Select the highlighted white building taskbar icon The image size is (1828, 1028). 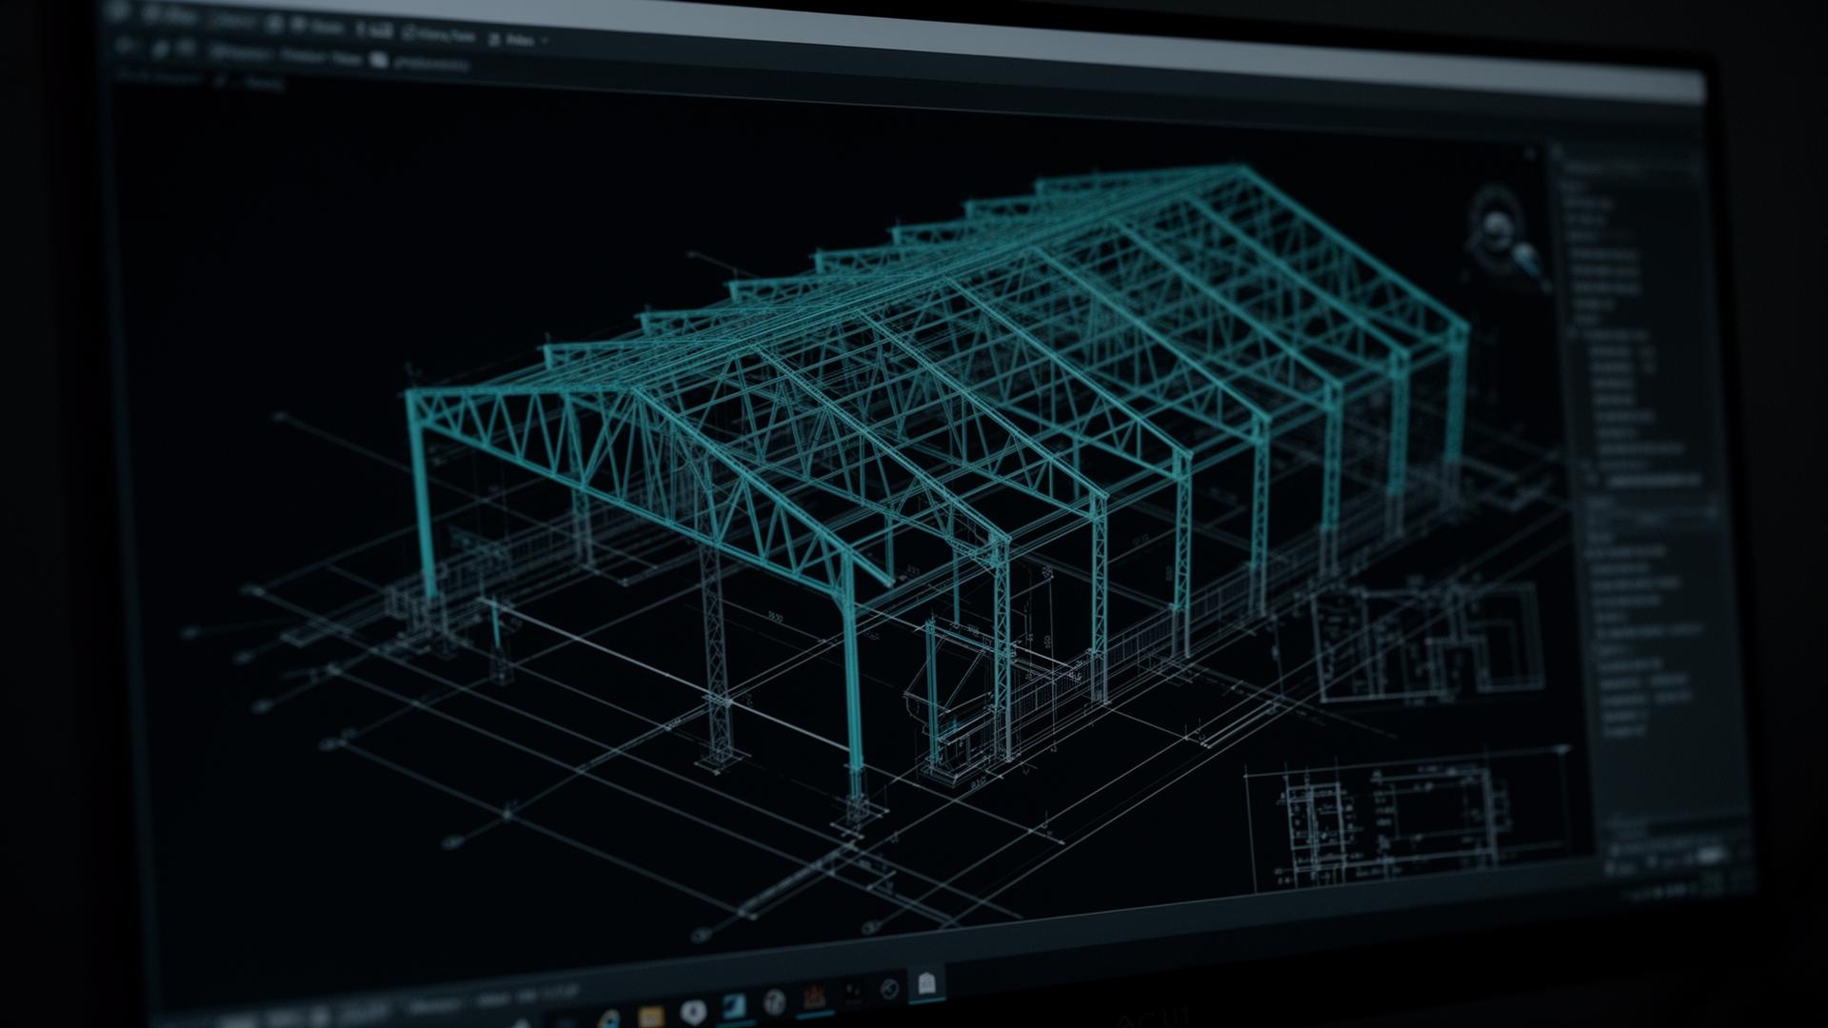click(927, 984)
